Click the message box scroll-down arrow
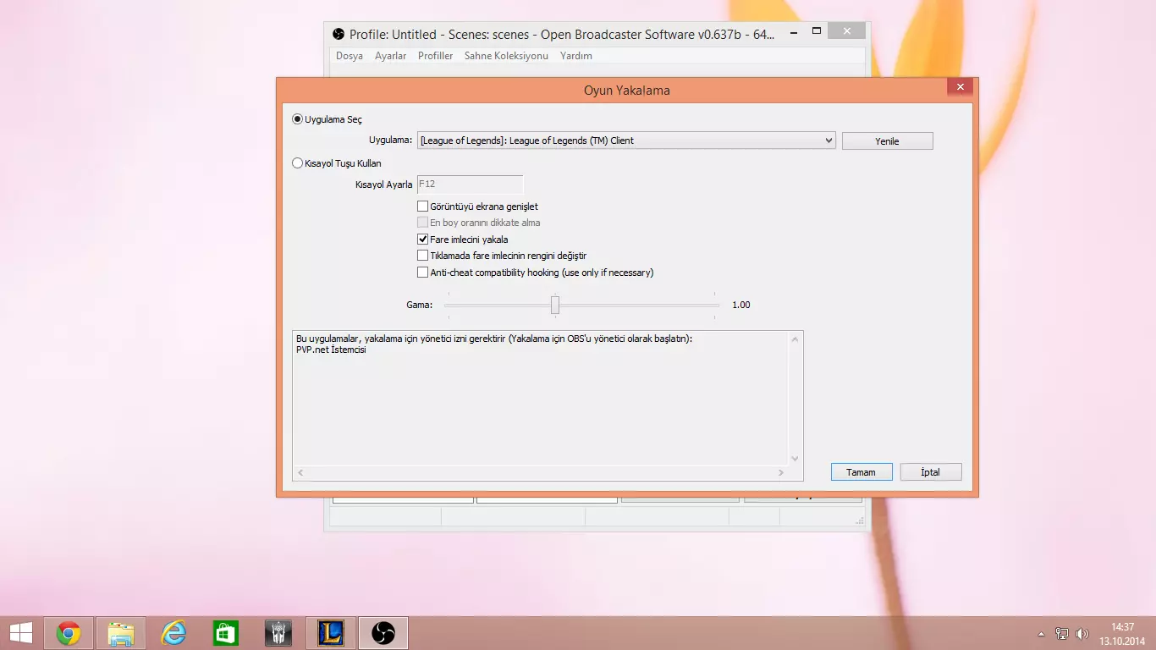 click(795, 459)
